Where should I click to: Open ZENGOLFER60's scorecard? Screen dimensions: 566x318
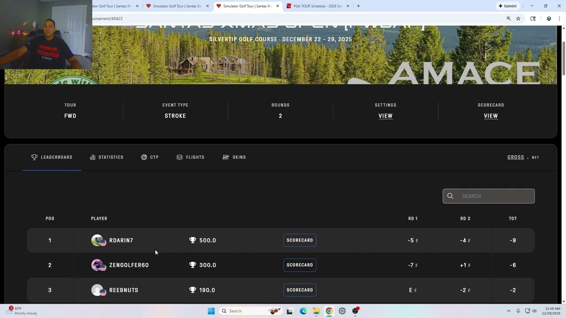[300, 265]
